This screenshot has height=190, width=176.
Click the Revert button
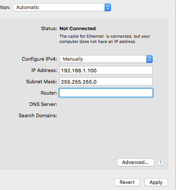click(x=127, y=182)
